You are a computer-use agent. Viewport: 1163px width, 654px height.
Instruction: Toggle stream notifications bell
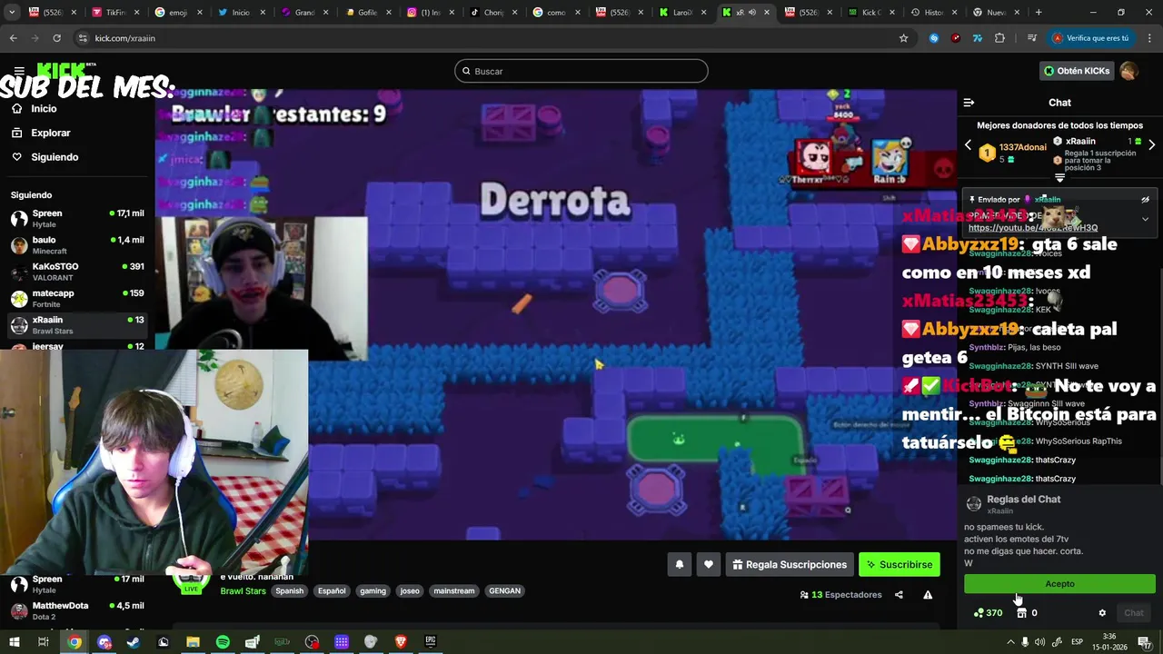click(679, 565)
